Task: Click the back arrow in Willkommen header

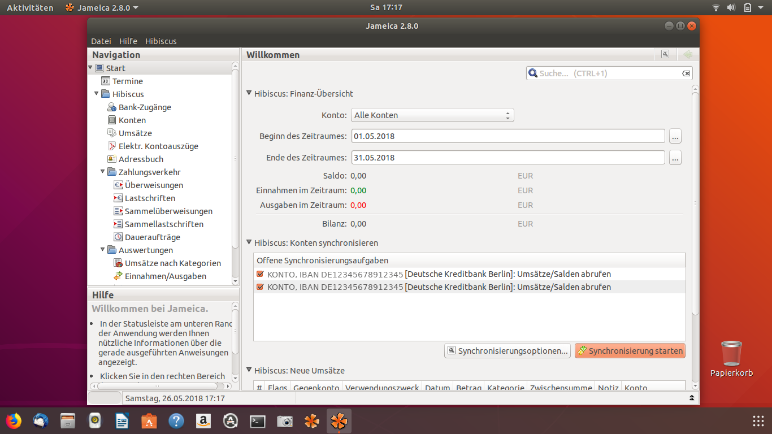Action: [688, 54]
